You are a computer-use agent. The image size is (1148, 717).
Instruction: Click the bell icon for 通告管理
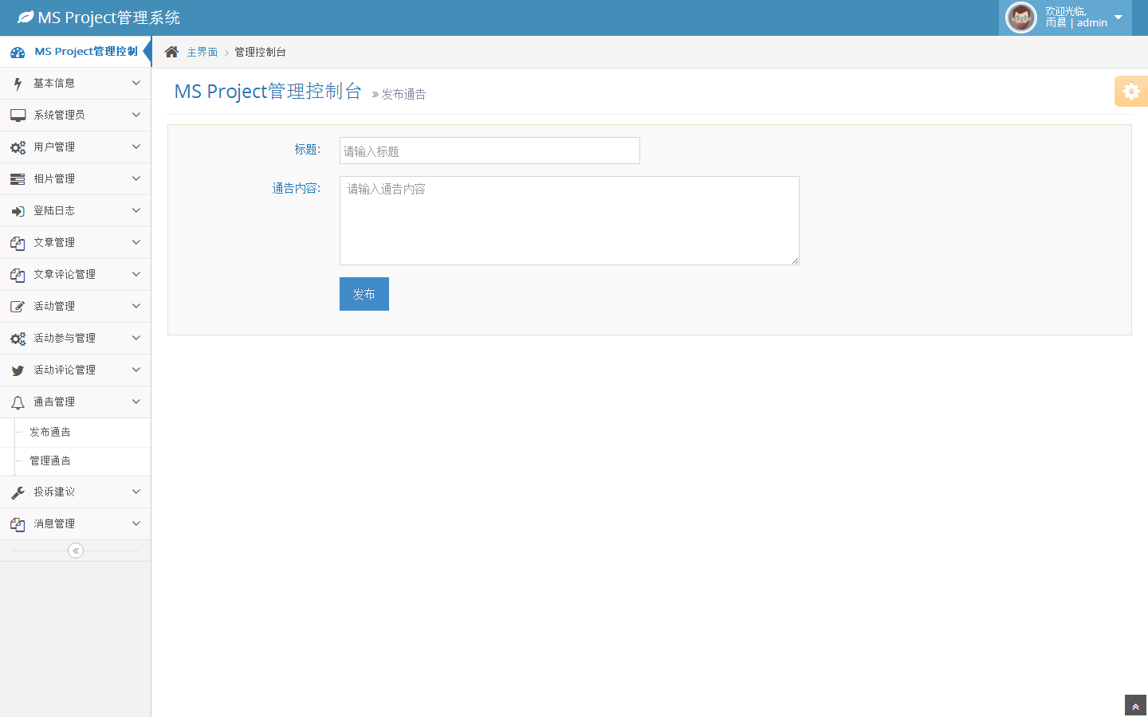click(x=18, y=402)
